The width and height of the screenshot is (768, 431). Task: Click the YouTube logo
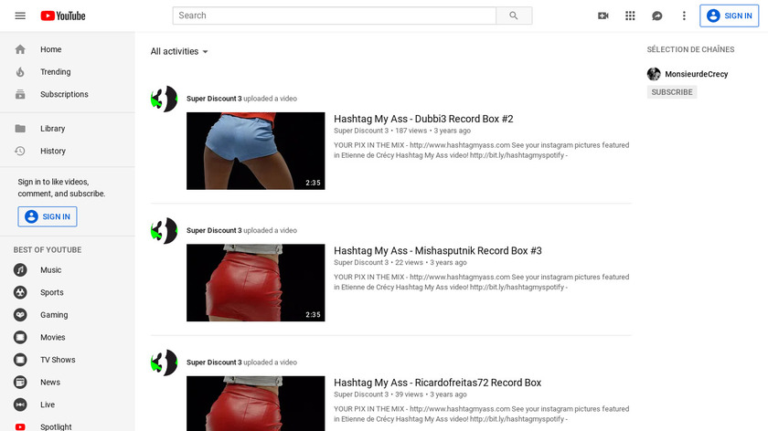click(63, 16)
